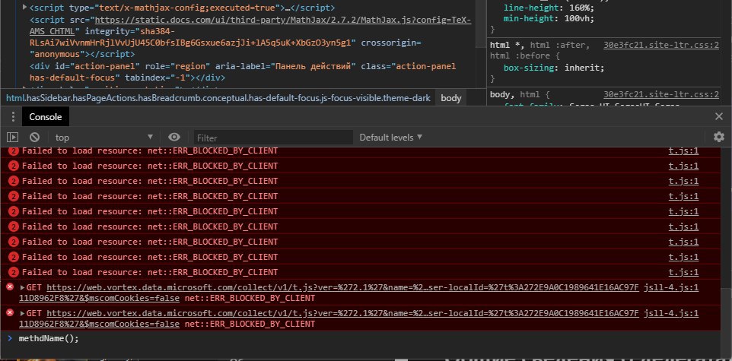Clear console with the no-entry icon

pos(34,137)
